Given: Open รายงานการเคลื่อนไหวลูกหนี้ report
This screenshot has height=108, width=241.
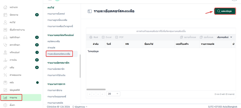Looking at the screenshot, I should click(60, 26).
